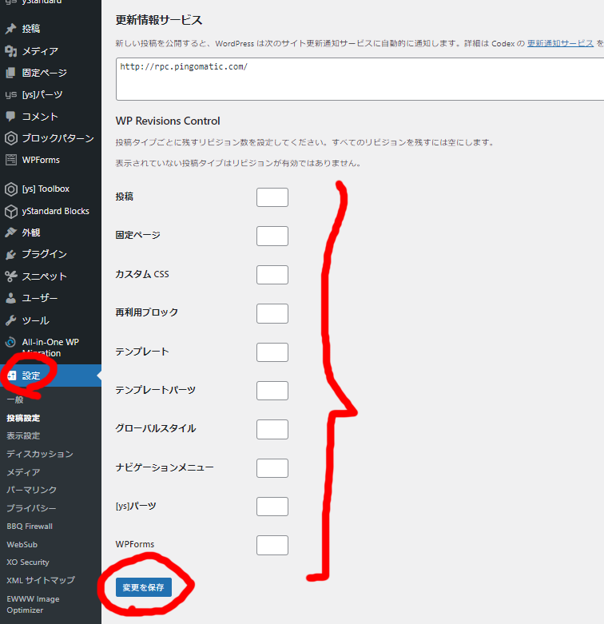Screen dimensions: 604x624
Task: Open the プライバシー submenu item
Action: coord(31,508)
